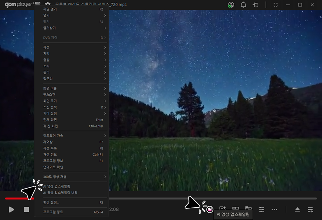Screen dimensions: 322x220
Task: Click the video seek progress bar
Action: 206,198
